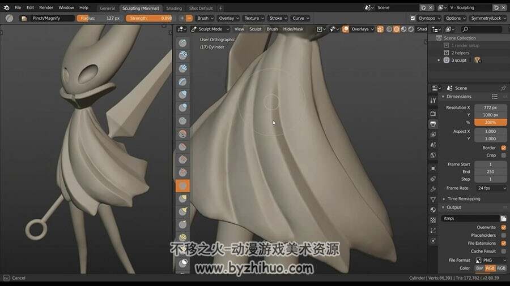Open the Options popover button
510x286 pixels.
pyautogui.click(x=456, y=18)
